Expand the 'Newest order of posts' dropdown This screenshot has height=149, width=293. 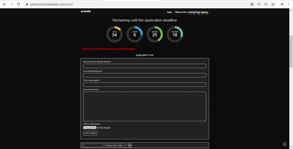115,145
